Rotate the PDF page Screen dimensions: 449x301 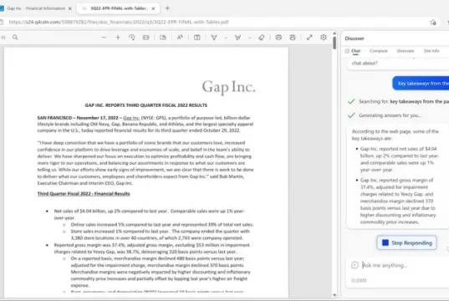click(132, 38)
